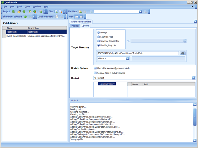Open the <None> dropdown under registry path
198x148 pixels.
pyautogui.click(x=128, y=58)
